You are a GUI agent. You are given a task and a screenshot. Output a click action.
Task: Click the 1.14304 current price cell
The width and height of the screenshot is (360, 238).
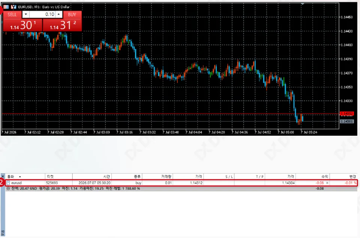pyautogui.click(x=289, y=183)
